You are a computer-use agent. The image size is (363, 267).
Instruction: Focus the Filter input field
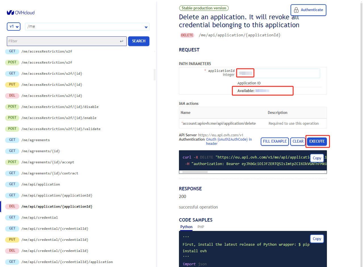pos(67,41)
